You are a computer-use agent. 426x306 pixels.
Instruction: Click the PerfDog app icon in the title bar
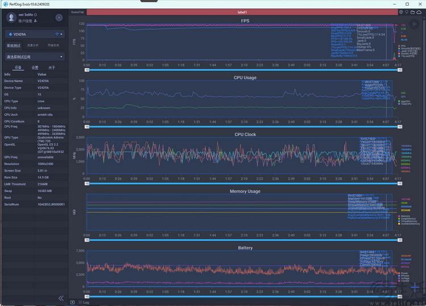point(6,4)
